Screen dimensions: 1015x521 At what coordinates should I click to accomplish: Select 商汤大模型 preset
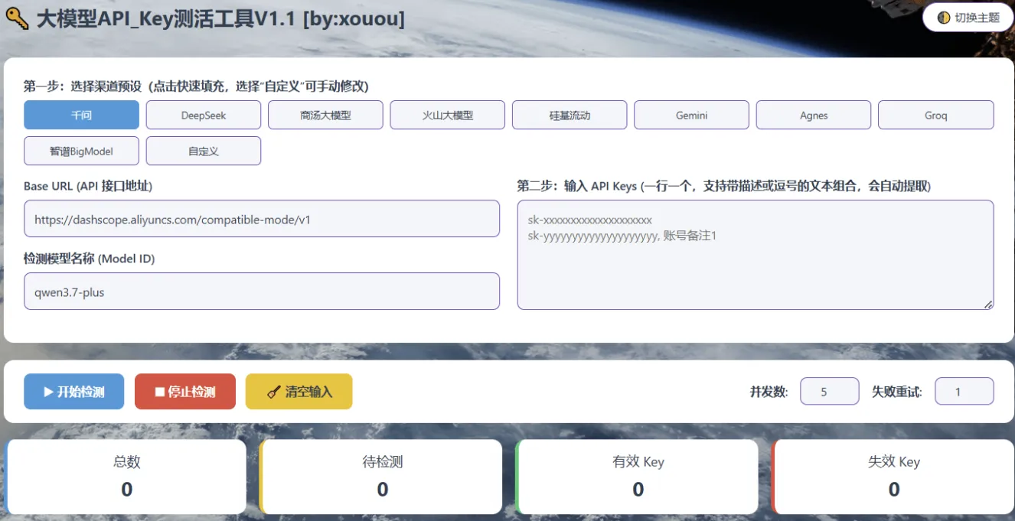coord(325,115)
